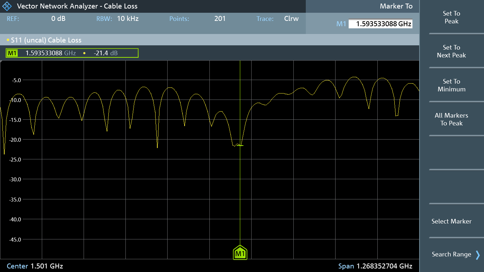The image size is (484, 272).
Task: Click the M1 frequency input field
Action: click(381, 23)
